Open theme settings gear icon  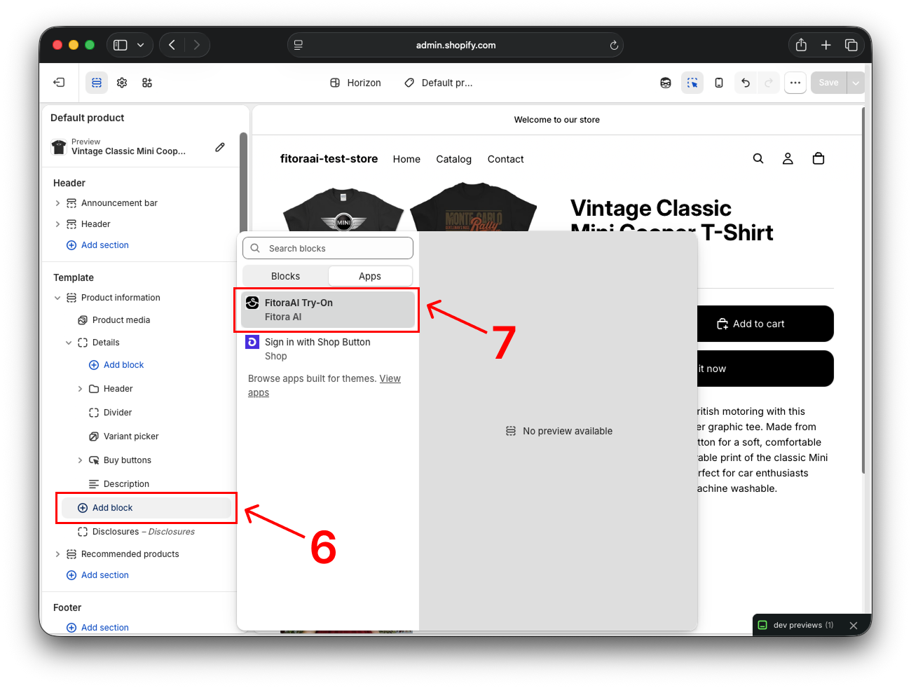(x=122, y=83)
